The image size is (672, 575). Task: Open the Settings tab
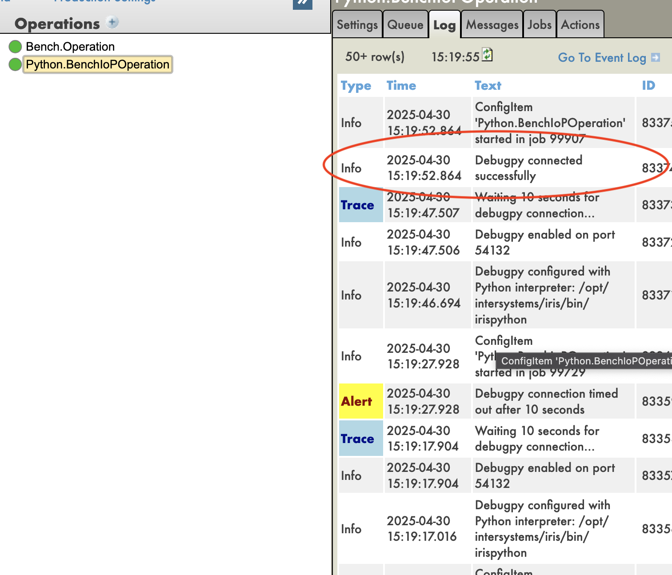[357, 25]
